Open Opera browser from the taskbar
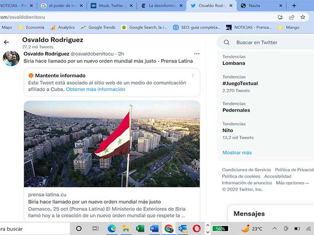The width and height of the screenshot is (314, 235). 197,229
